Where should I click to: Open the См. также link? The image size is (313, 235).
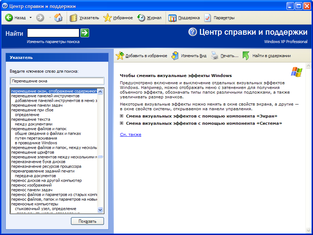(130, 134)
